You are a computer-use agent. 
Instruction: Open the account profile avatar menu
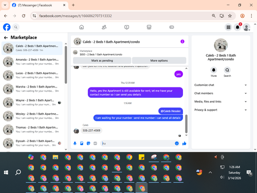pyautogui.click(x=247, y=27)
